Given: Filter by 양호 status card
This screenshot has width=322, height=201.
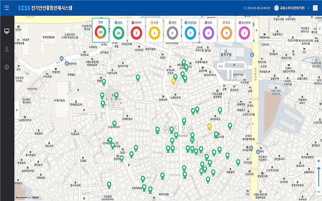Looking at the screenshot, I should 118,30.
